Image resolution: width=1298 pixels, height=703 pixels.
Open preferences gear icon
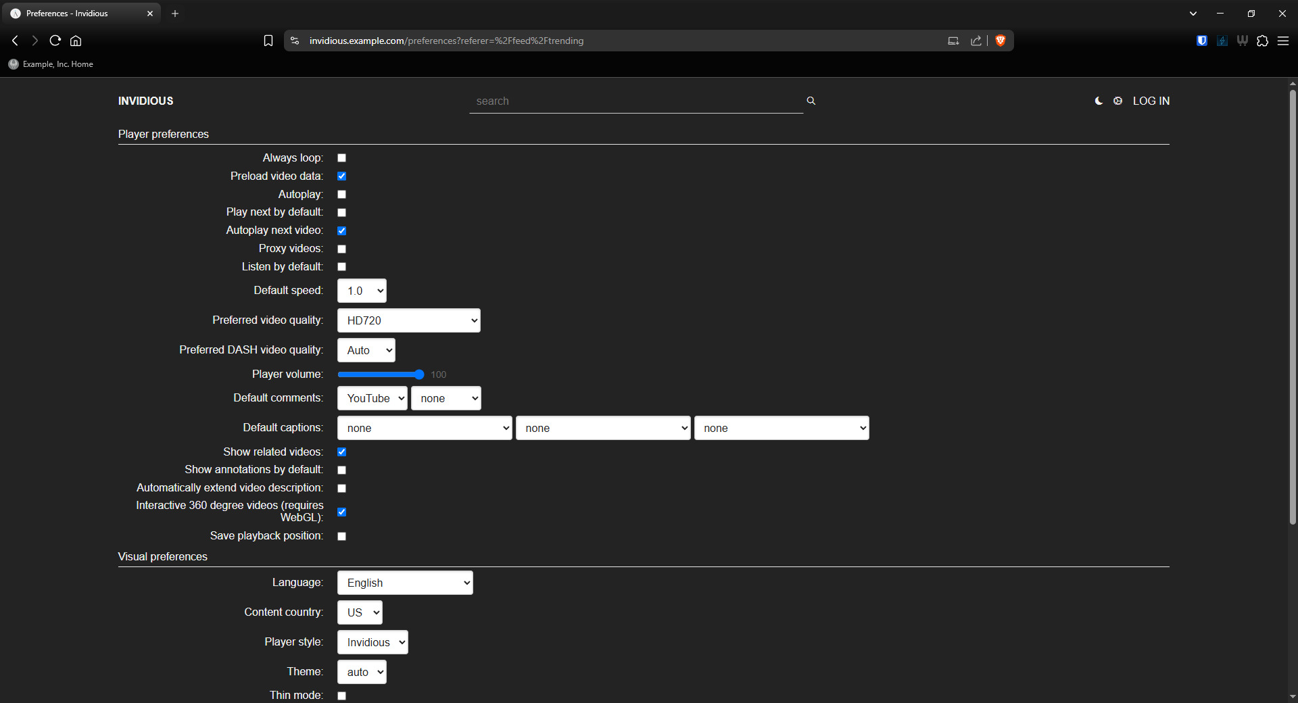[1117, 101]
